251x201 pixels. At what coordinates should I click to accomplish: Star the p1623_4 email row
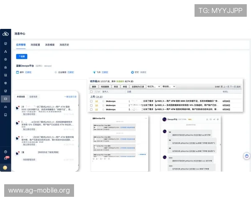(x=103, y=105)
